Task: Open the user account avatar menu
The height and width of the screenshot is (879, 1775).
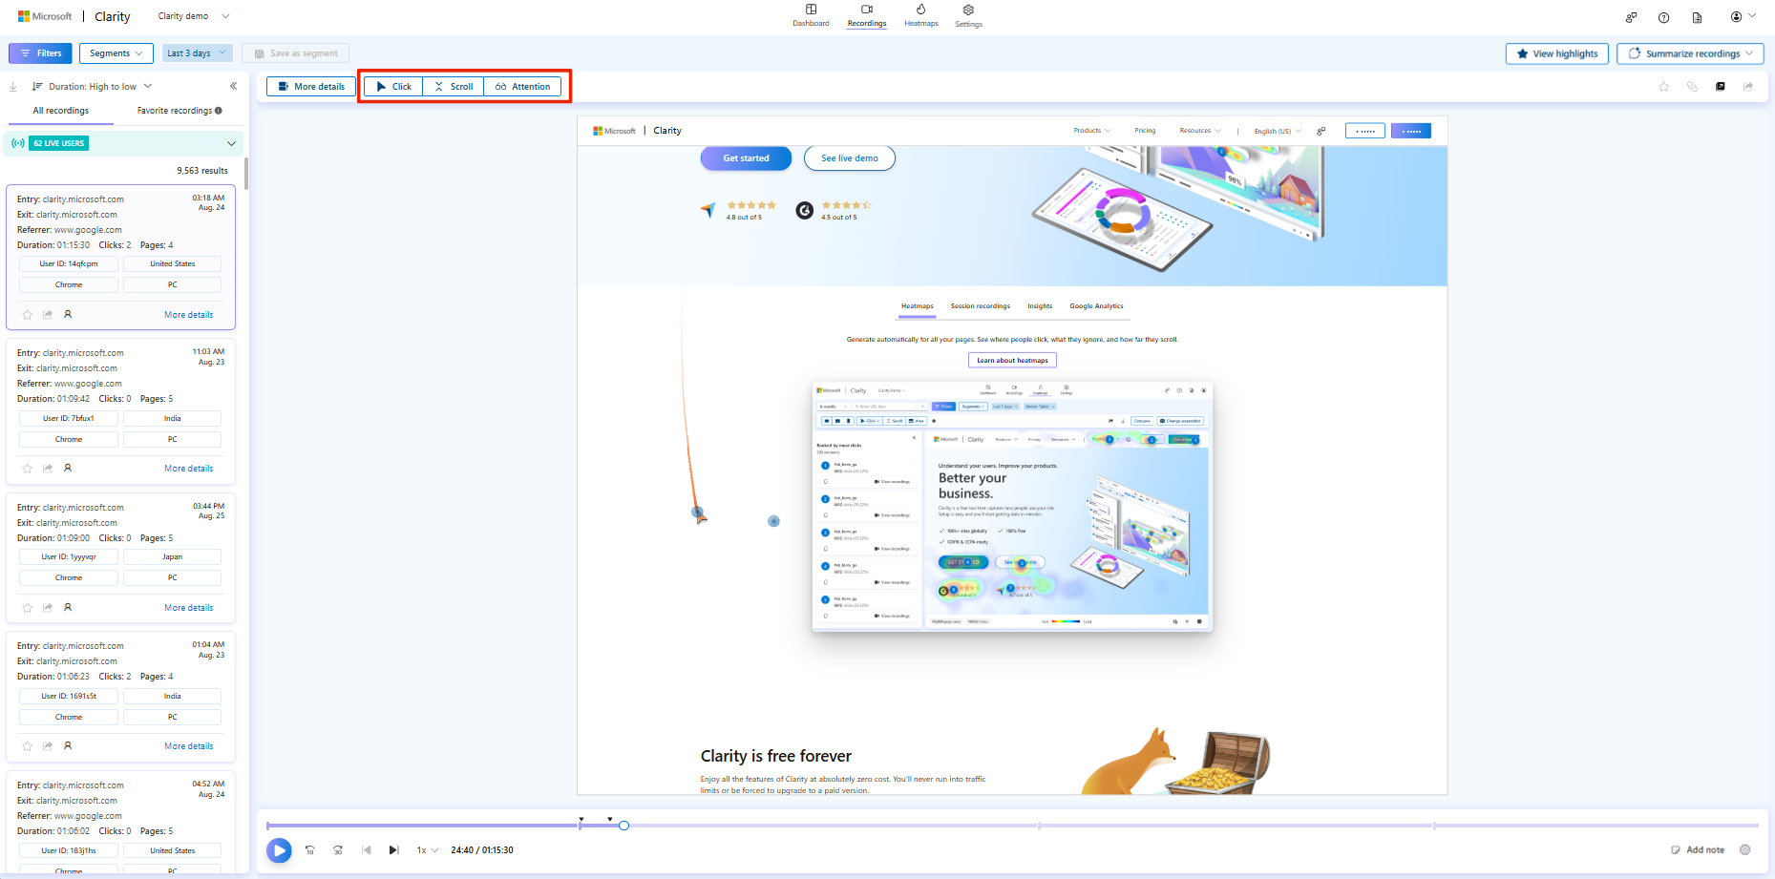Action: (1743, 16)
